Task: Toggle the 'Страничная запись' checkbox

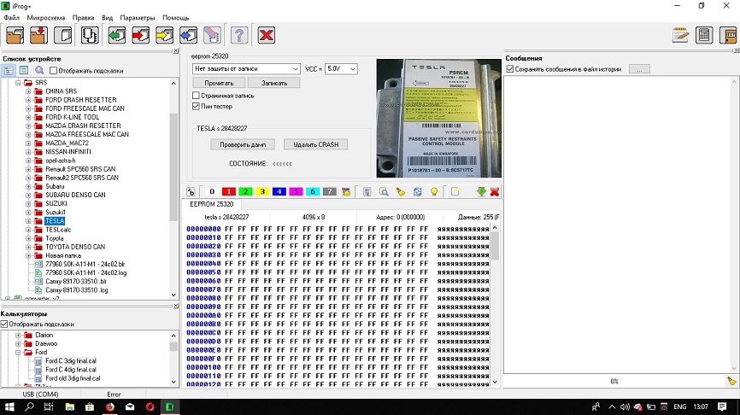Action: coord(196,96)
